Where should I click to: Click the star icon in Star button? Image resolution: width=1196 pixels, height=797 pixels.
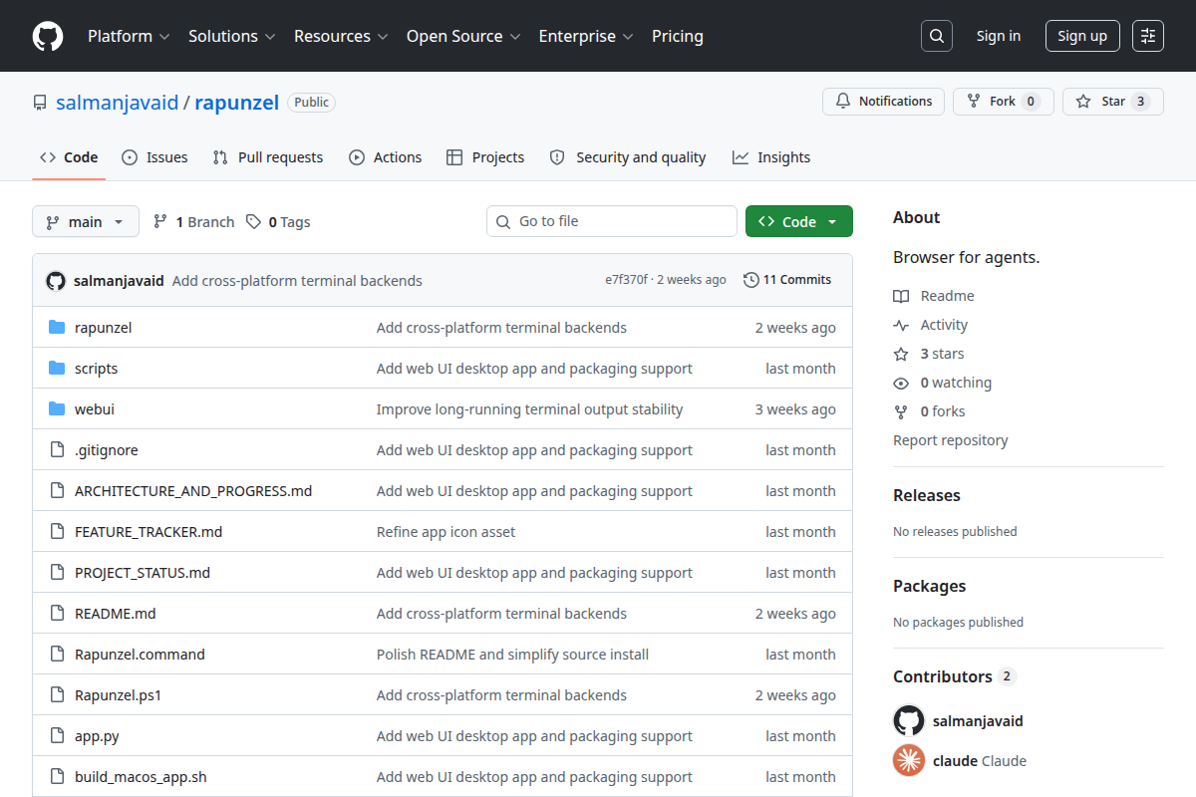pyautogui.click(x=1083, y=102)
